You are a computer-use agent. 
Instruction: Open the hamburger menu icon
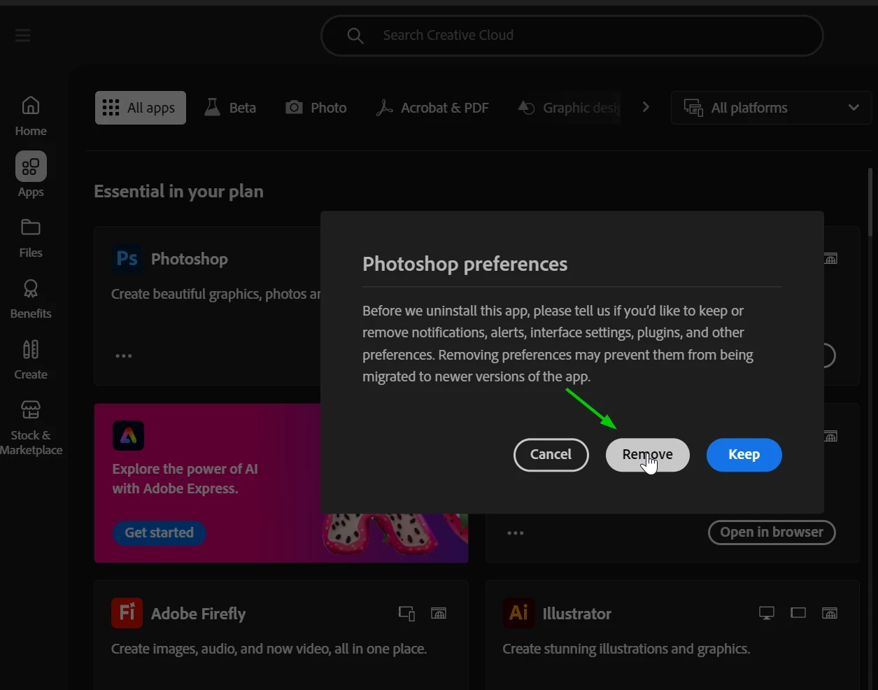[x=23, y=35]
